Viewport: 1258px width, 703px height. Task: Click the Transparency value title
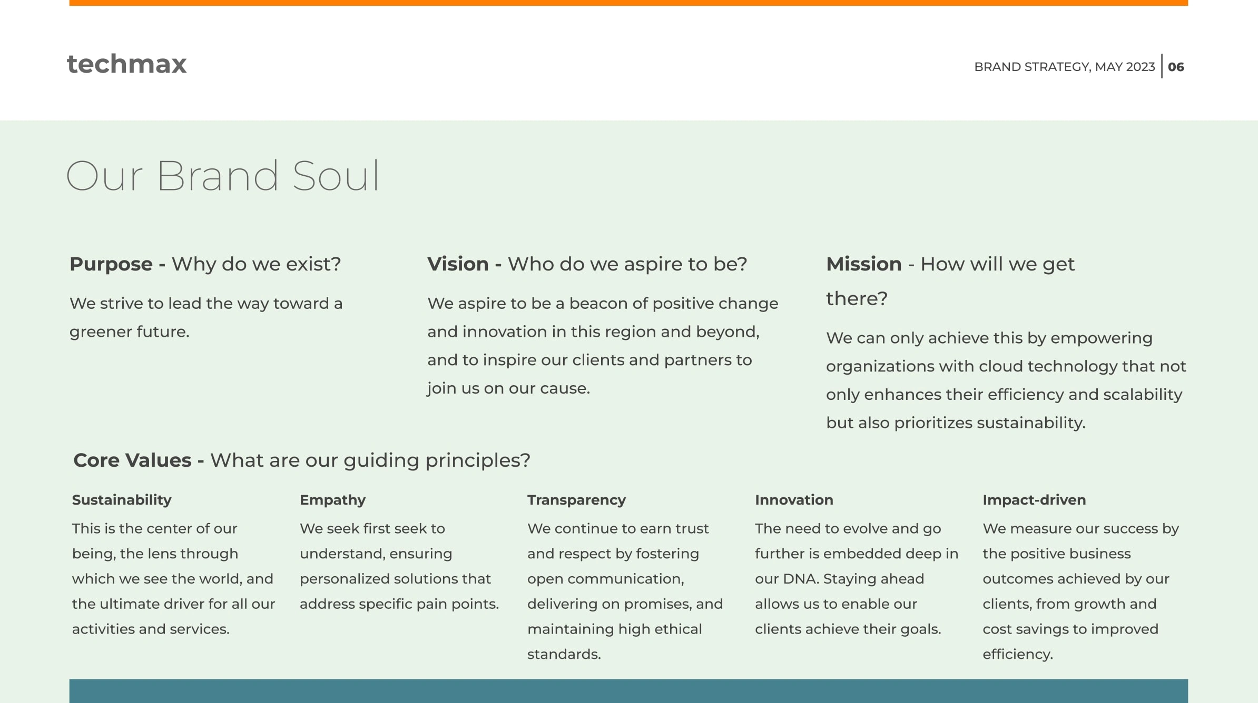(576, 500)
